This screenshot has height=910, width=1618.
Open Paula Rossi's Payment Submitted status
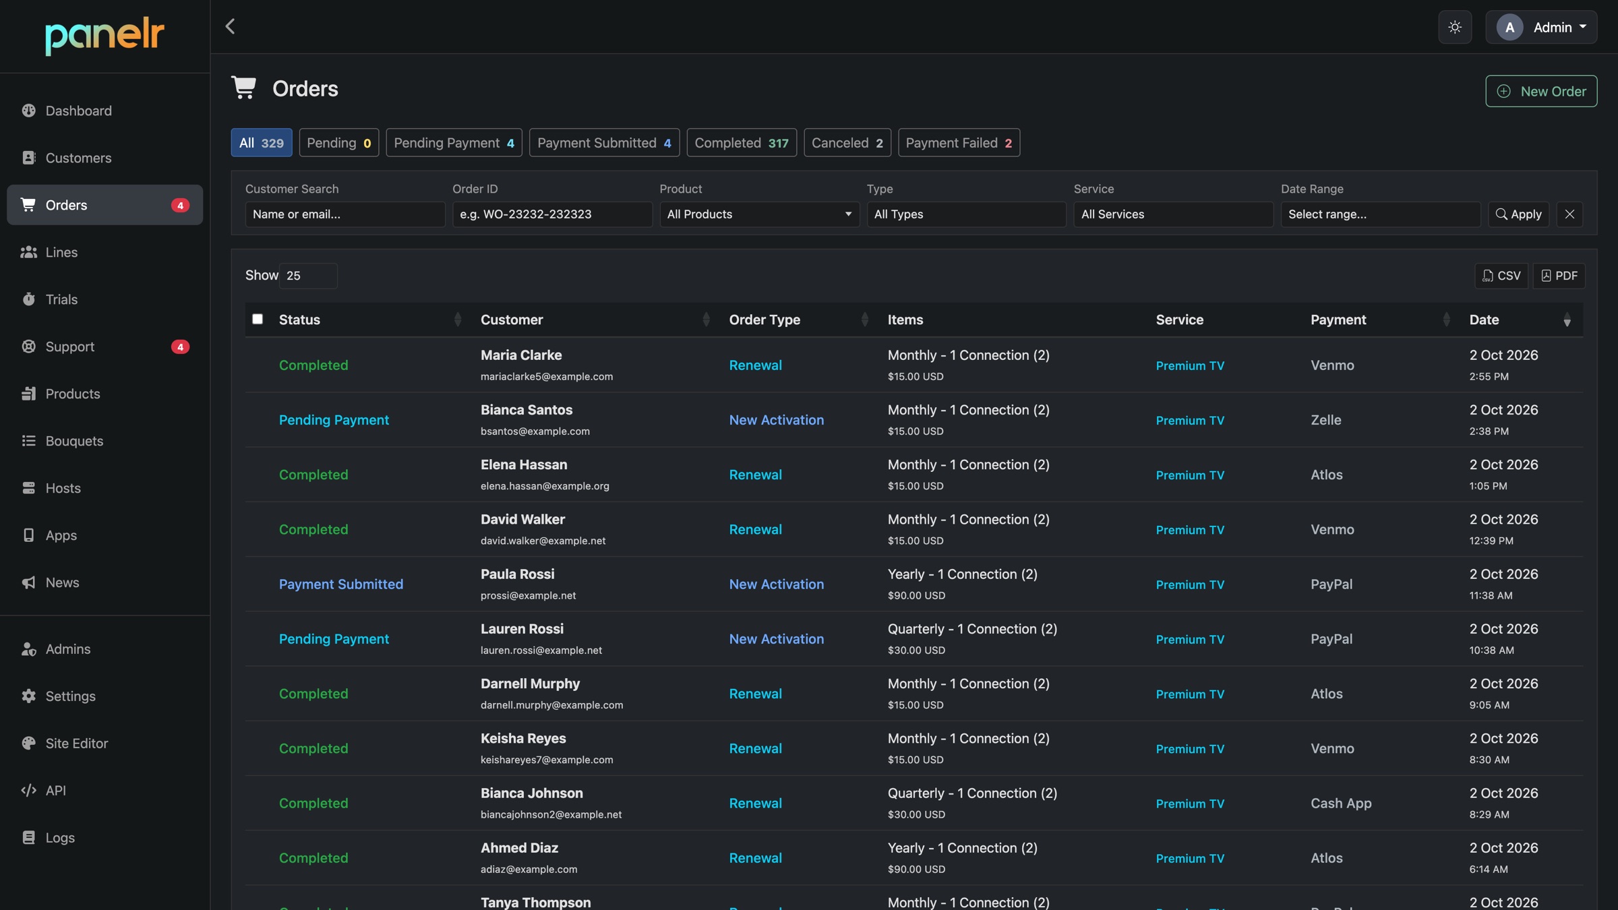tap(340, 584)
